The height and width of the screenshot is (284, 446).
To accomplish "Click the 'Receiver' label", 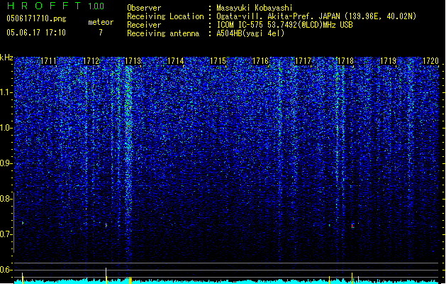I will pyautogui.click(x=144, y=25).
